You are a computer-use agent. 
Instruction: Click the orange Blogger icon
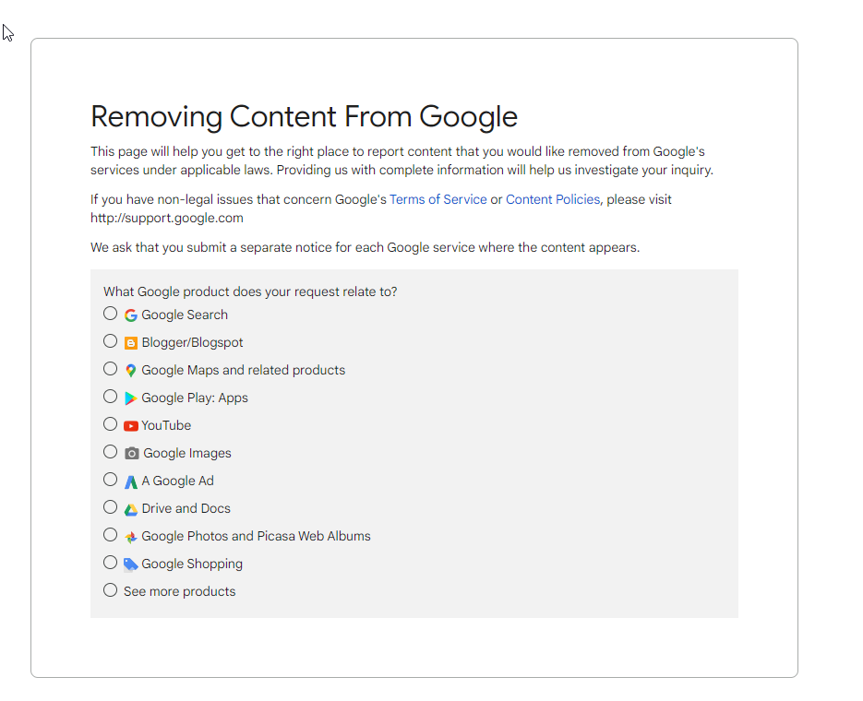130,343
